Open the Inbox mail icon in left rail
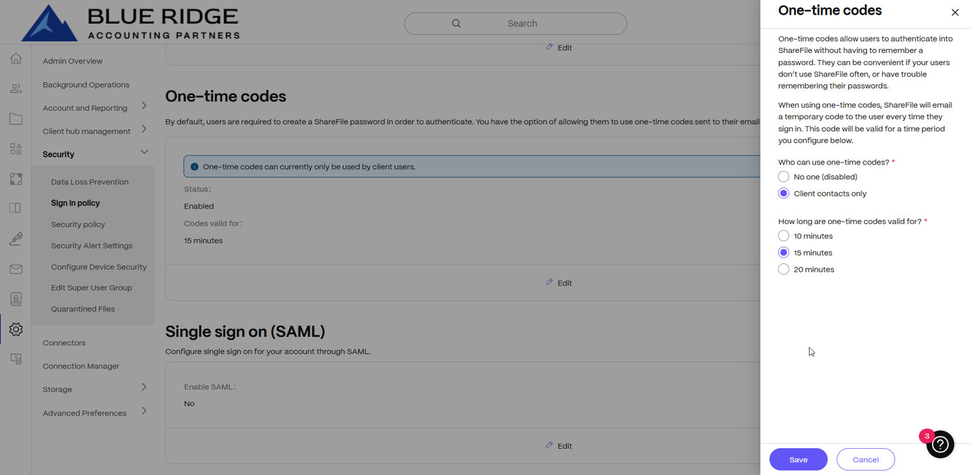This screenshot has height=475, width=971. 16,269
